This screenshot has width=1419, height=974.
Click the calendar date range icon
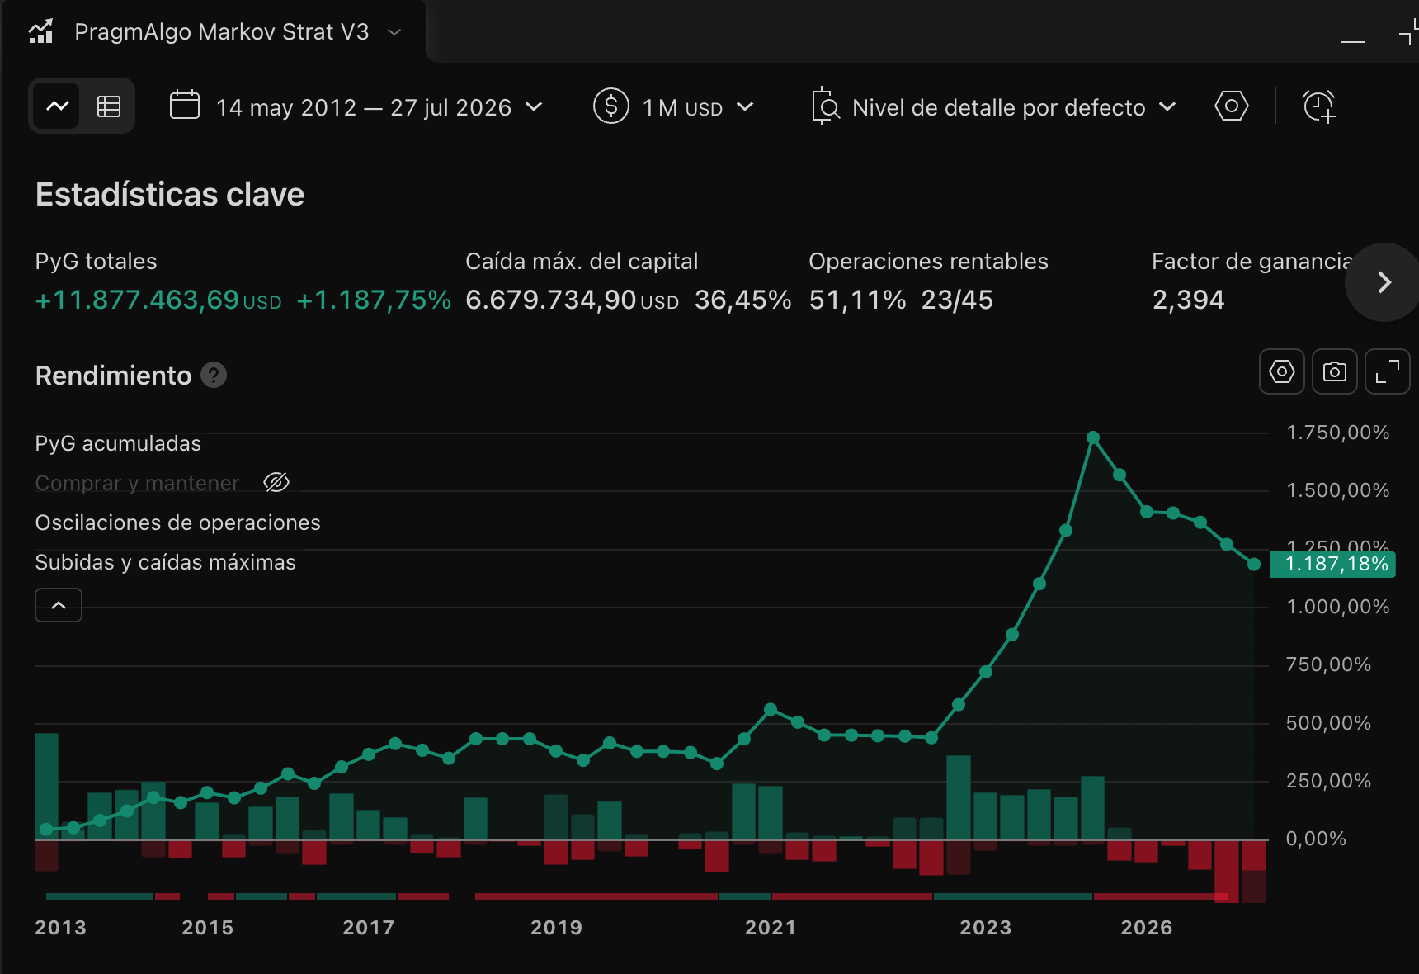pos(184,106)
